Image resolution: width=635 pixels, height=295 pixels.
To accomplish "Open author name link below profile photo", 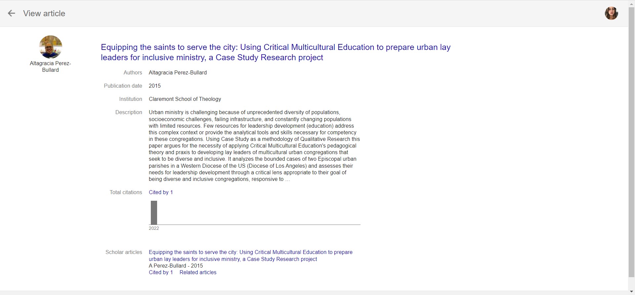I will pyautogui.click(x=50, y=66).
